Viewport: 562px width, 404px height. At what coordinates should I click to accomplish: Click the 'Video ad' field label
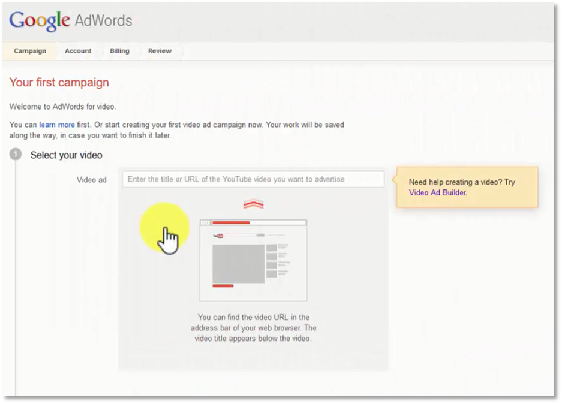[91, 180]
